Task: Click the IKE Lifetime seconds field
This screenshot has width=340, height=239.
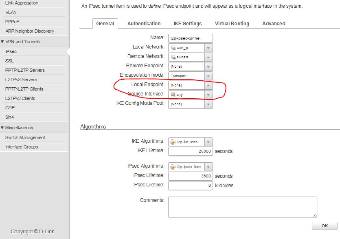Action: pos(191,151)
